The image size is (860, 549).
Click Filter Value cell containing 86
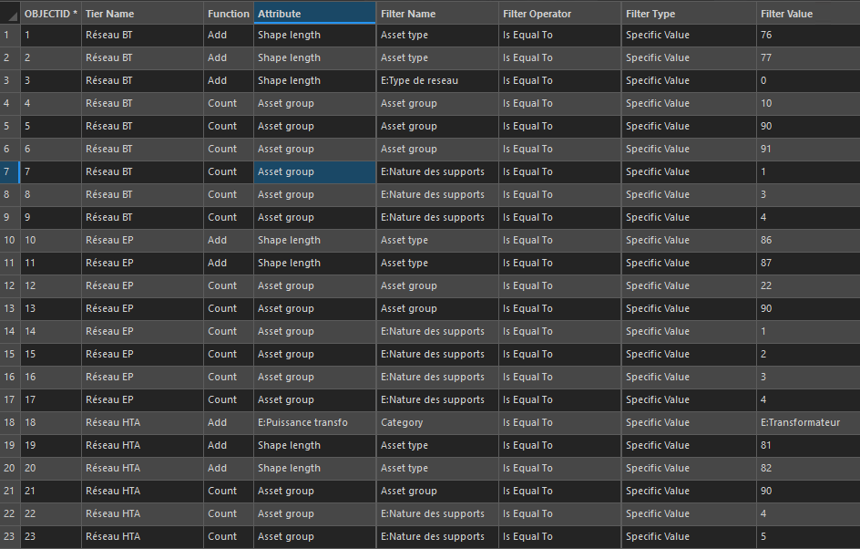coord(808,240)
